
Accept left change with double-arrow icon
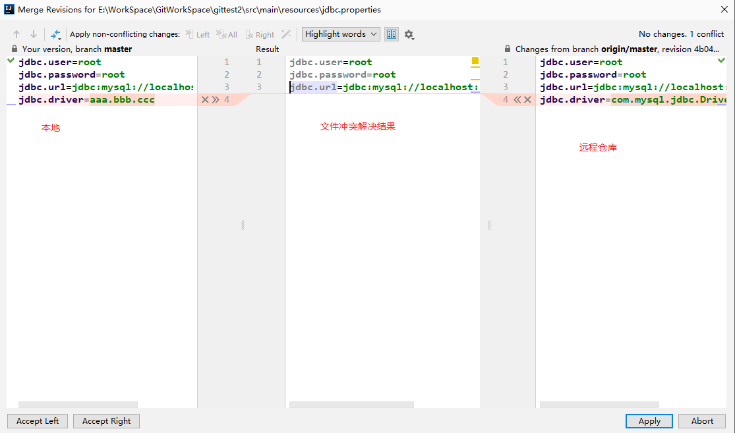(216, 99)
